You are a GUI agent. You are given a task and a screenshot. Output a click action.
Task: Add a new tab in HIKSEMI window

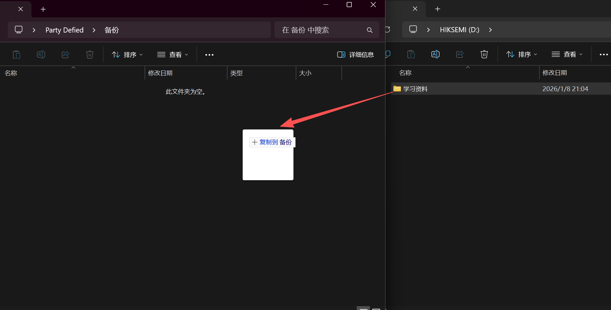pyautogui.click(x=437, y=9)
